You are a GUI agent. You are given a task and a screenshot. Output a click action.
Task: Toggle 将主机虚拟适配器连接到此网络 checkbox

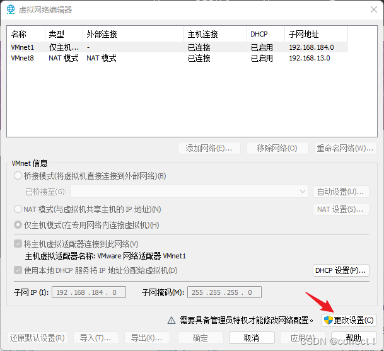click(x=18, y=244)
